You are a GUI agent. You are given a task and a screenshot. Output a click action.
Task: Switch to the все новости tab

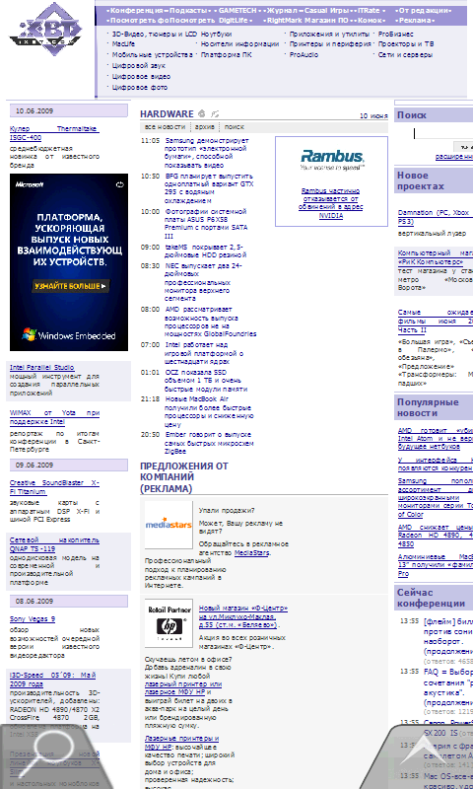(x=165, y=127)
